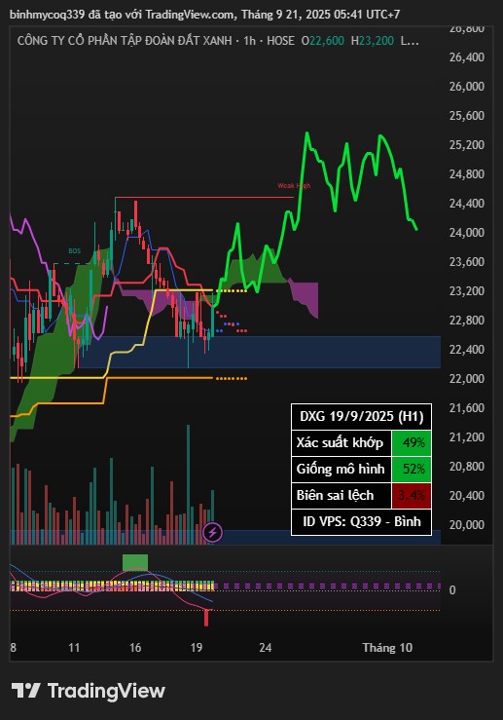Image resolution: width=503 pixels, height=720 pixels.
Task: Select the table header DXG 19/9/2025 (H1)
Action: point(361,416)
